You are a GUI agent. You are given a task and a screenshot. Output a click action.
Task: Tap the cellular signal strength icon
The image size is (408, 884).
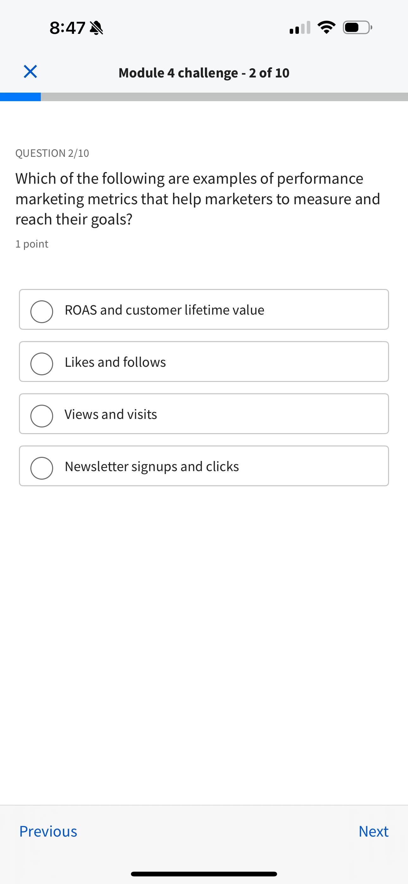tap(300, 28)
